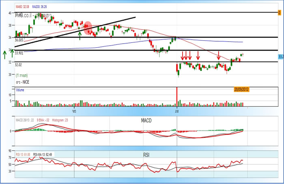Click the red highlighted circle on the trendline

87,27
